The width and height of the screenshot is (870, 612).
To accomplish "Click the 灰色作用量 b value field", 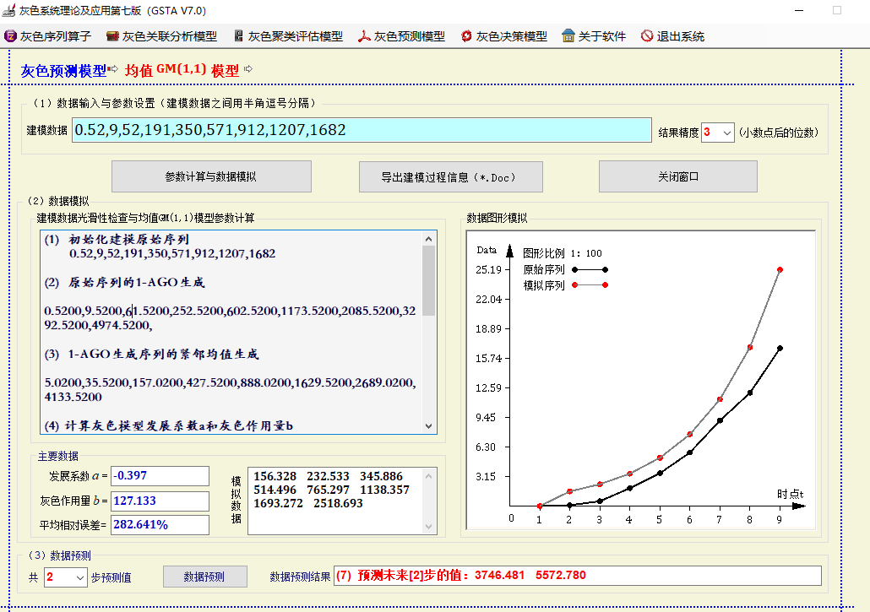I will pyautogui.click(x=160, y=501).
